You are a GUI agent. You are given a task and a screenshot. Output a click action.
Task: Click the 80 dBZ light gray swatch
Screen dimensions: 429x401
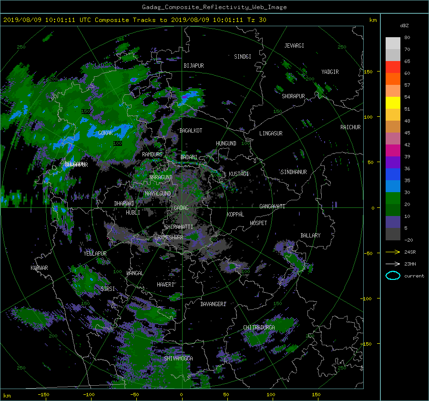pyautogui.click(x=393, y=43)
